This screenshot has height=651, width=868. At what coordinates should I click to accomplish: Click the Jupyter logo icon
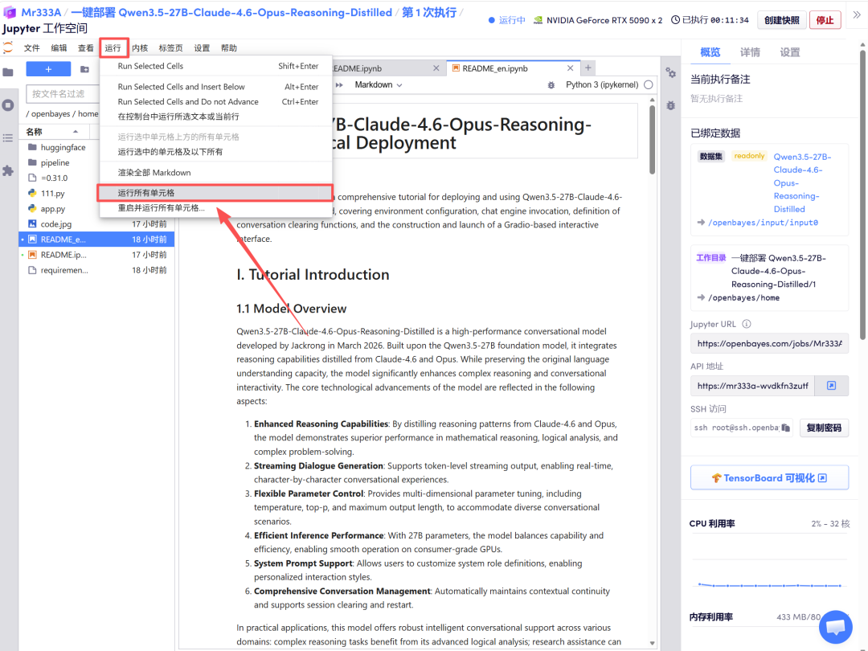click(8, 47)
